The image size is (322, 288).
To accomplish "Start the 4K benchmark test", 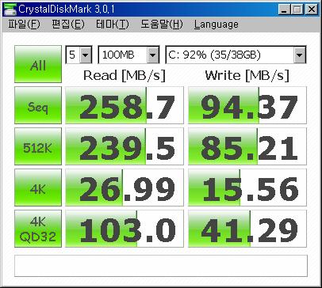I will coord(38,188).
